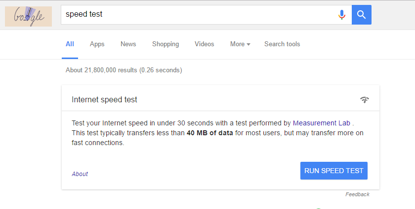Focus the search box containing "speed test"
This screenshot has height=209, width=415.
coord(198,15)
